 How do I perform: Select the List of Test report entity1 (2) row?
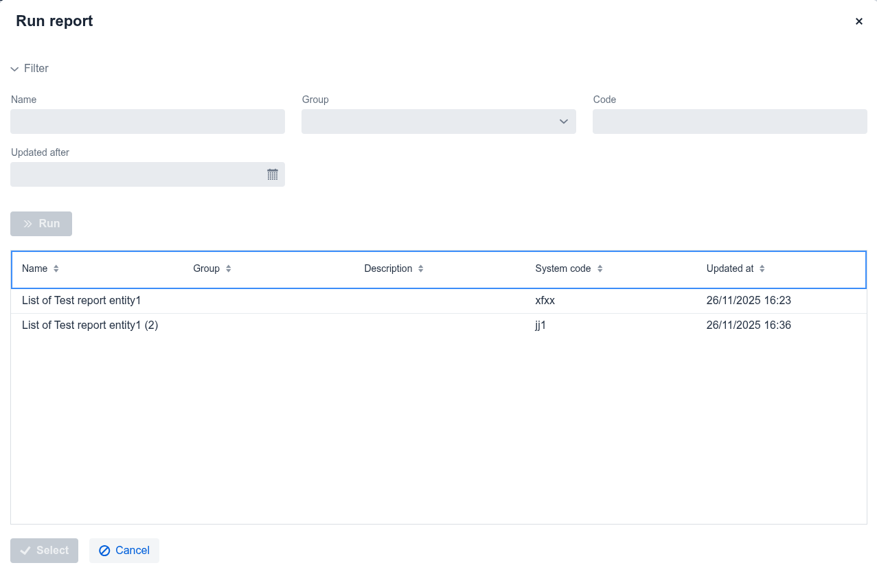[90, 325]
